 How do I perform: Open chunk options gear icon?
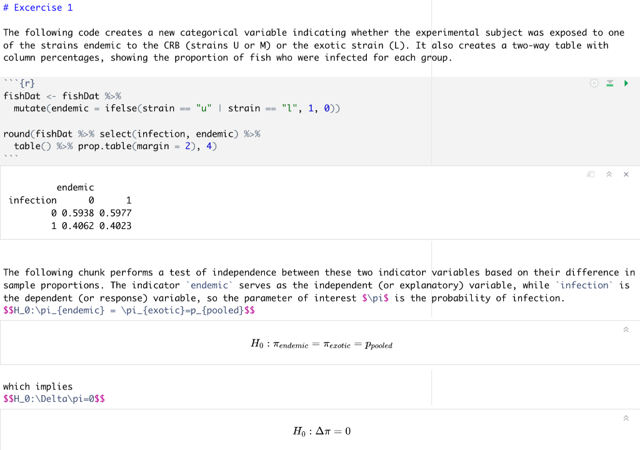click(x=594, y=84)
